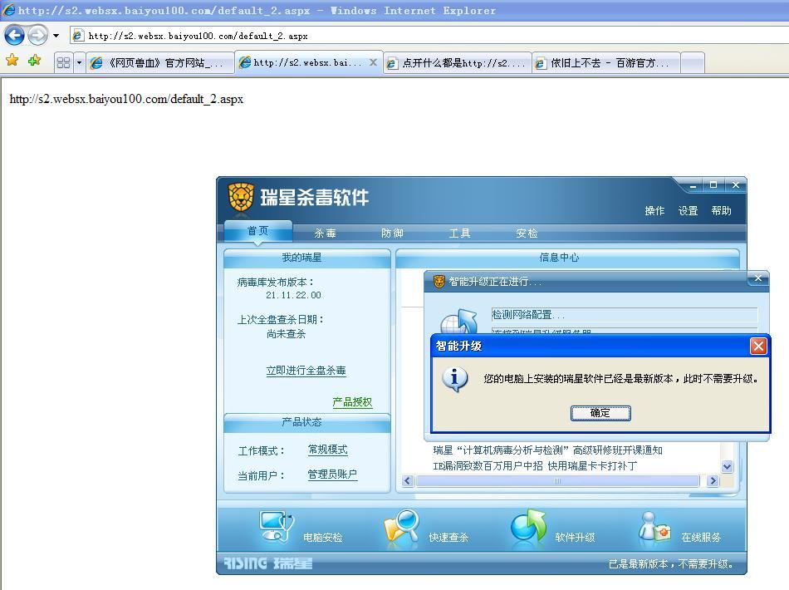
Task: Open the 瑞星高级研修班开课通知 news item
Action: tap(547, 450)
